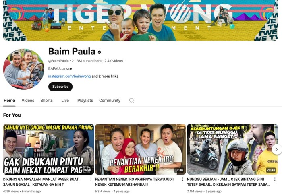Open video title NUNGGU BERJAM - JAM OJEK BINTANG 5

pos(228,182)
